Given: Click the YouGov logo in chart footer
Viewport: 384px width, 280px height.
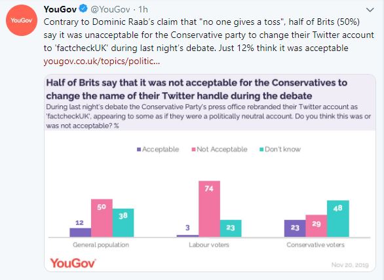Looking at the screenshot, I should point(73,264).
